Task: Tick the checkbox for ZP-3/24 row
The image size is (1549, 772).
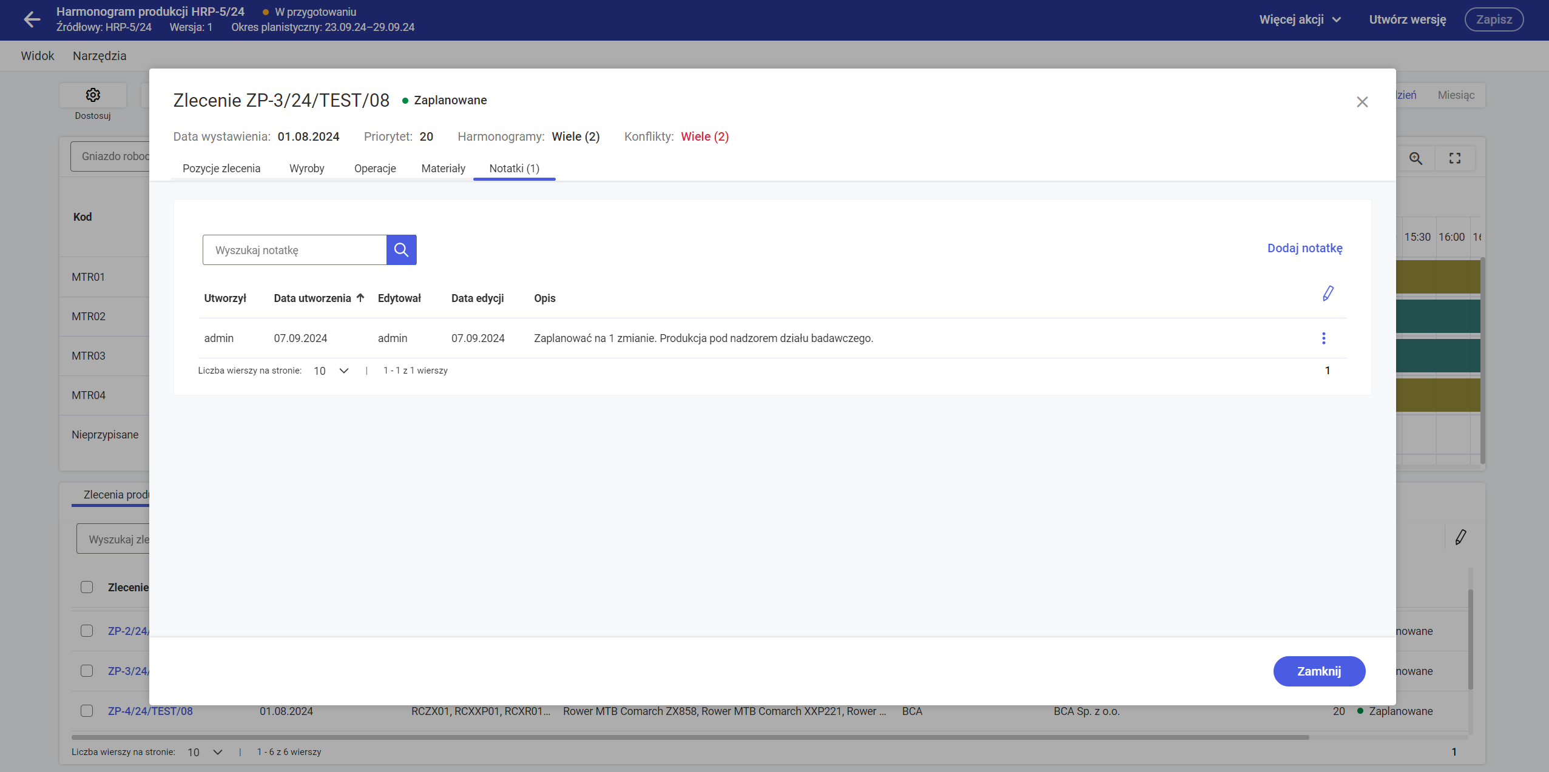Action: pos(87,671)
